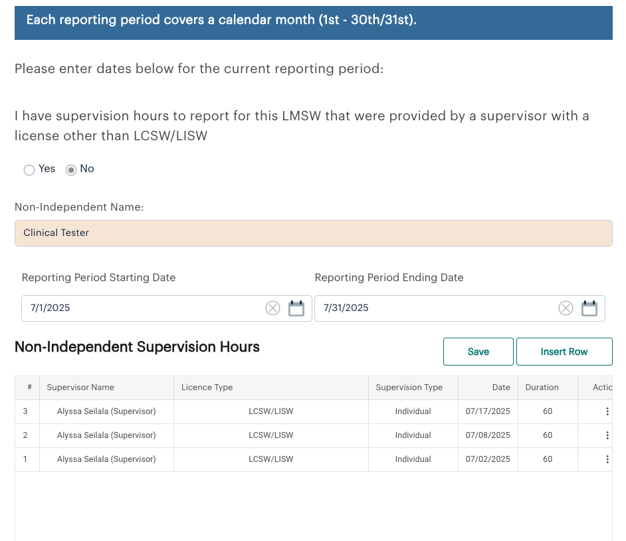Click supervisor name cell in row 2
Viewport: 626px width, 541px height.
pyautogui.click(x=106, y=435)
